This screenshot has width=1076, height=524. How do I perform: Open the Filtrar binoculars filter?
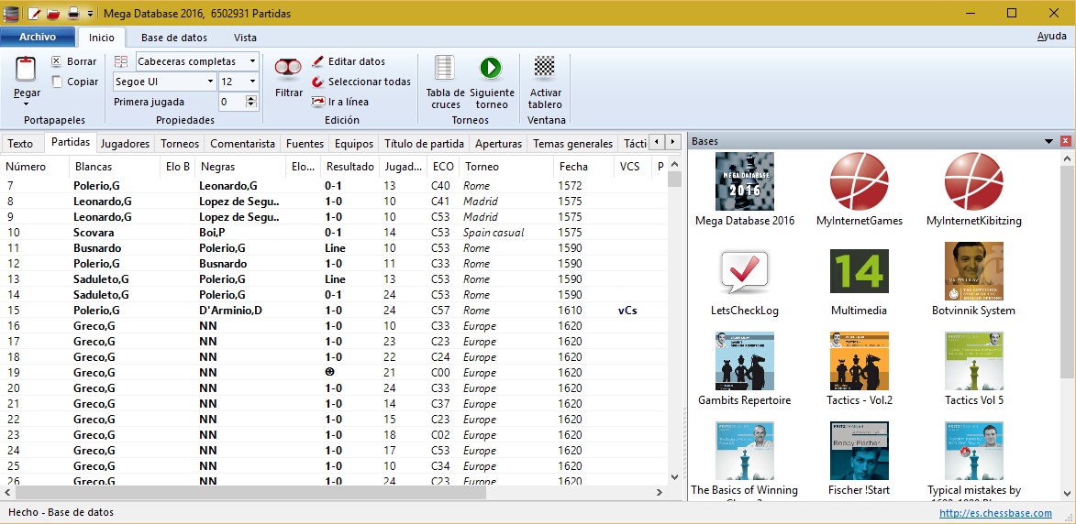[x=288, y=67]
